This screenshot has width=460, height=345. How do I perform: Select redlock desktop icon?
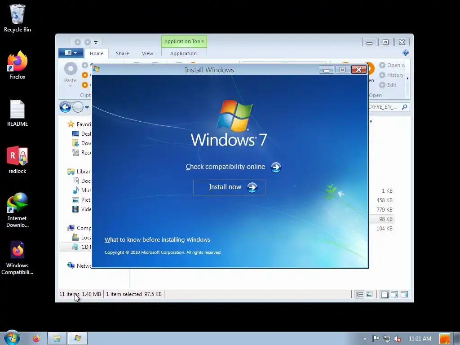click(18, 160)
